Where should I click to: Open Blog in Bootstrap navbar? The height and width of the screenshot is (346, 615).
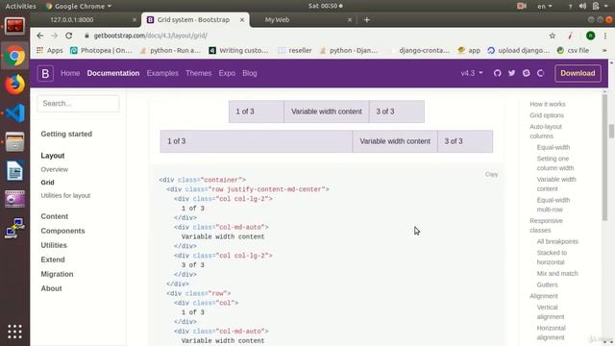pos(250,73)
